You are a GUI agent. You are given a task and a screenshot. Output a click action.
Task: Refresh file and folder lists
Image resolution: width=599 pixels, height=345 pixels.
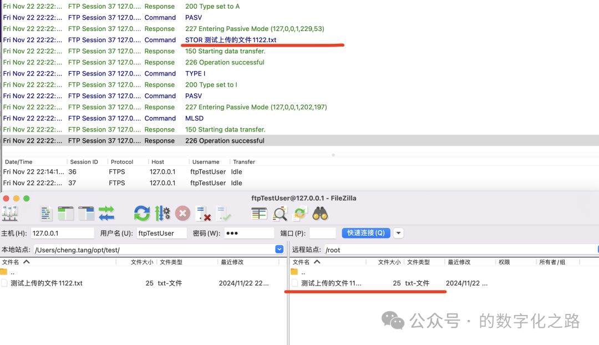(142, 214)
